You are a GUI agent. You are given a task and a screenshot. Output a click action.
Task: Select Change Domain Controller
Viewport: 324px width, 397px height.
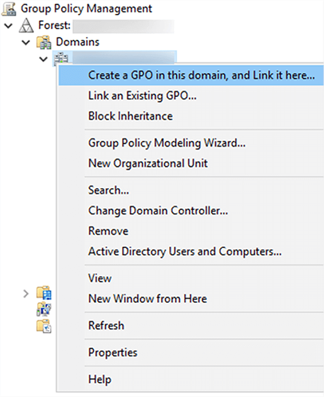point(191,210)
